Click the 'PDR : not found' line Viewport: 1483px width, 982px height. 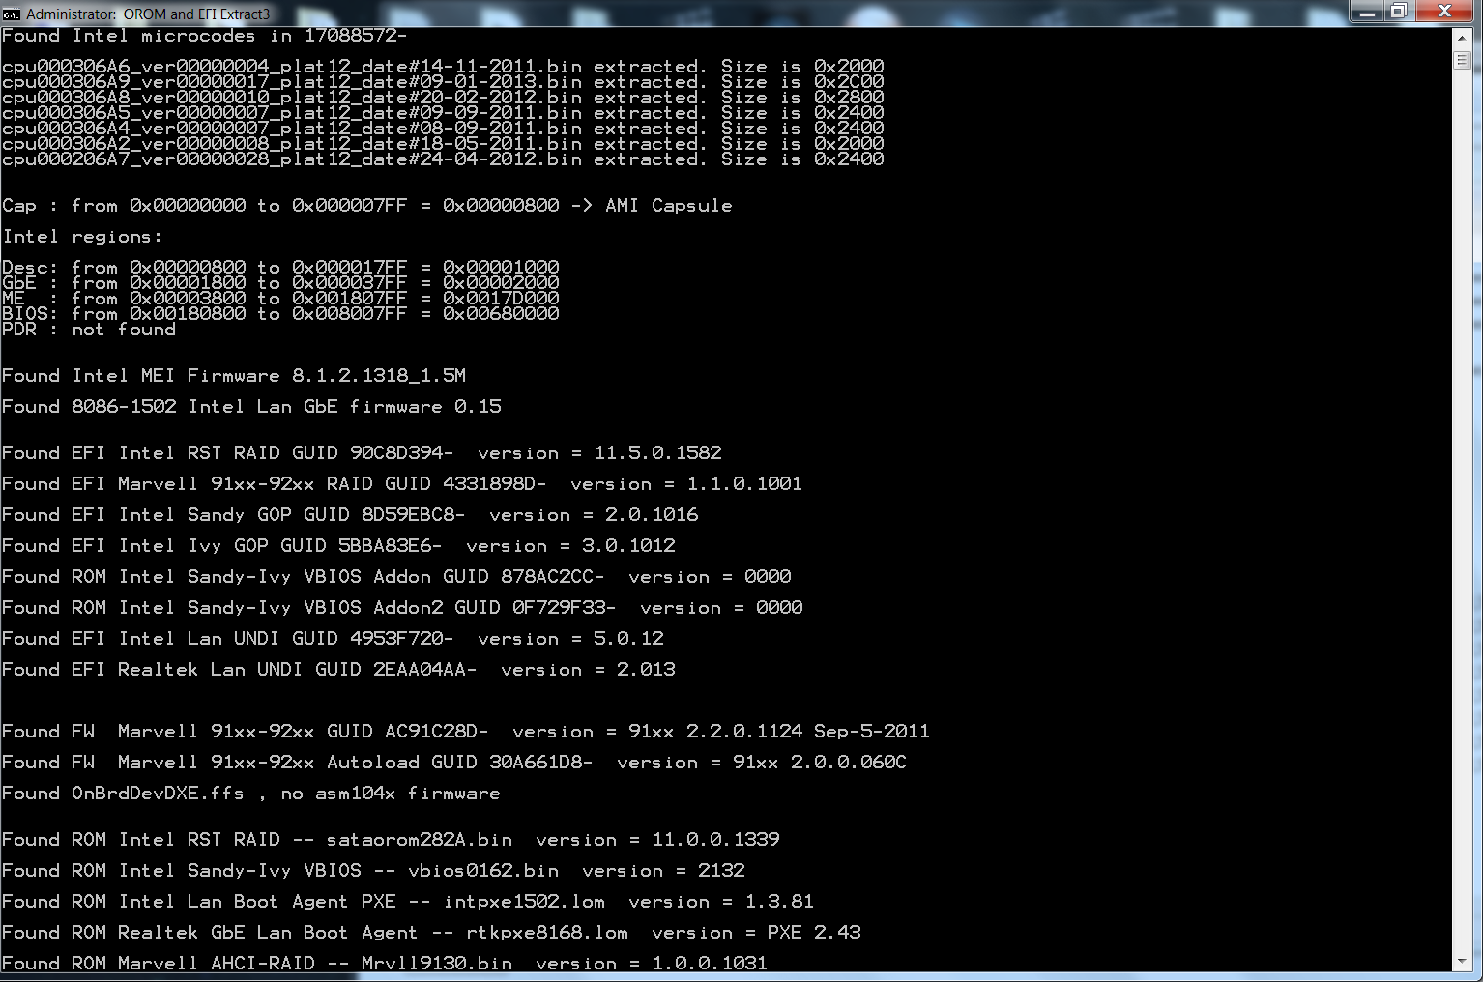pos(89,330)
